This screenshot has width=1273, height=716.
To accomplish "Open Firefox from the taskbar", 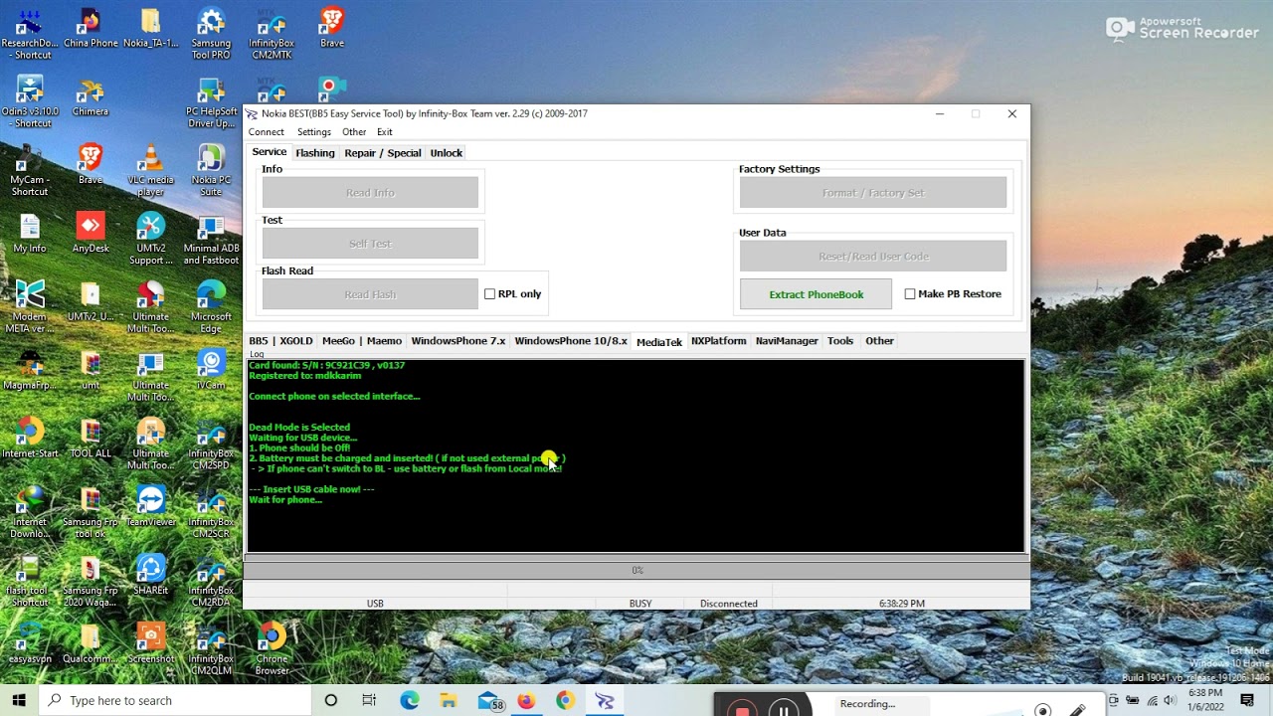I will pos(526,700).
